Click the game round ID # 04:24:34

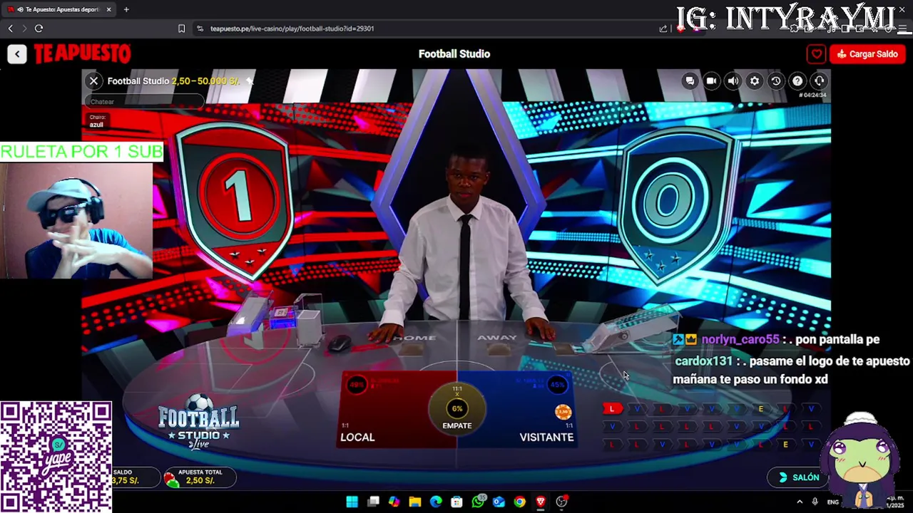click(812, 95)
